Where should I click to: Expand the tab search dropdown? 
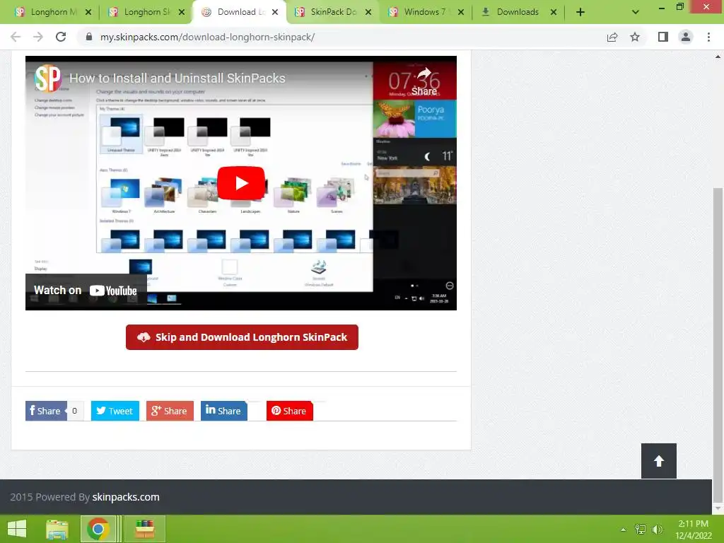coord(636,12)
